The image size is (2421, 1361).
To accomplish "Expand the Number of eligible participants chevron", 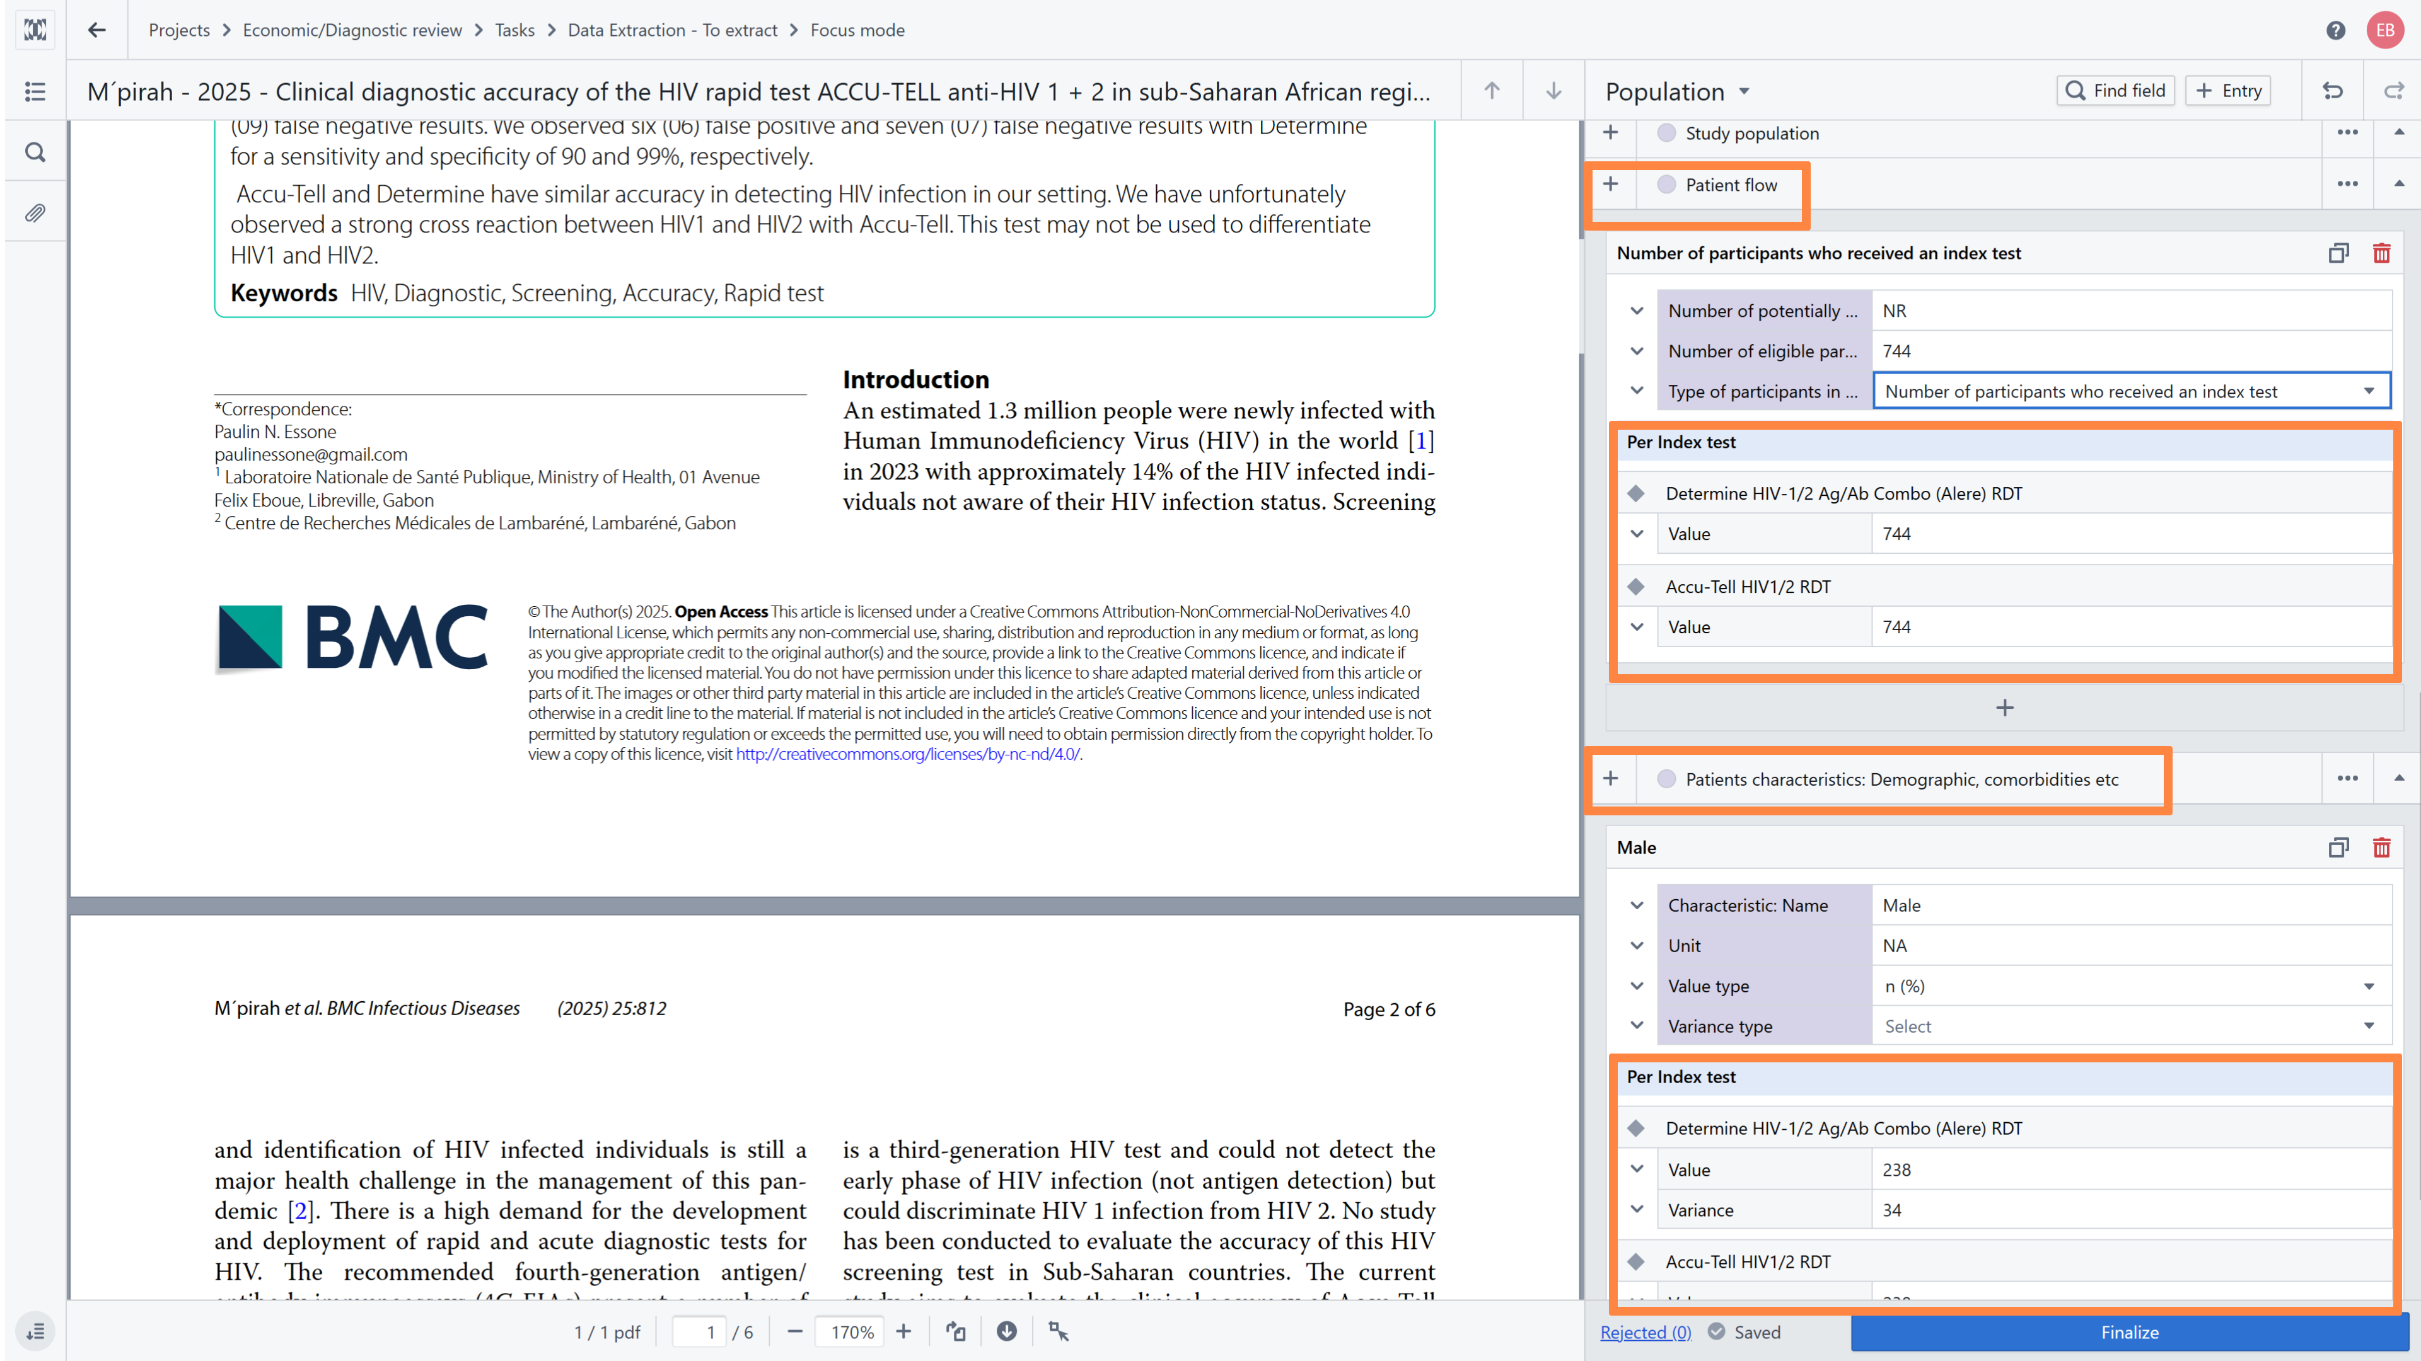I will coord(1636,352).
